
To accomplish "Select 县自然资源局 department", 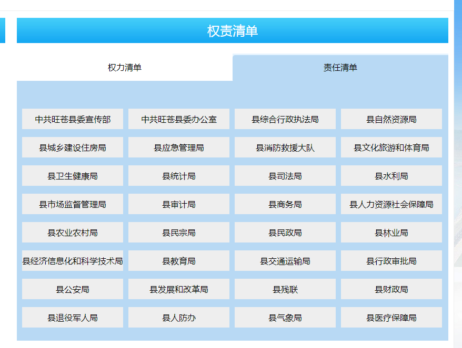I will click(391, 119).
